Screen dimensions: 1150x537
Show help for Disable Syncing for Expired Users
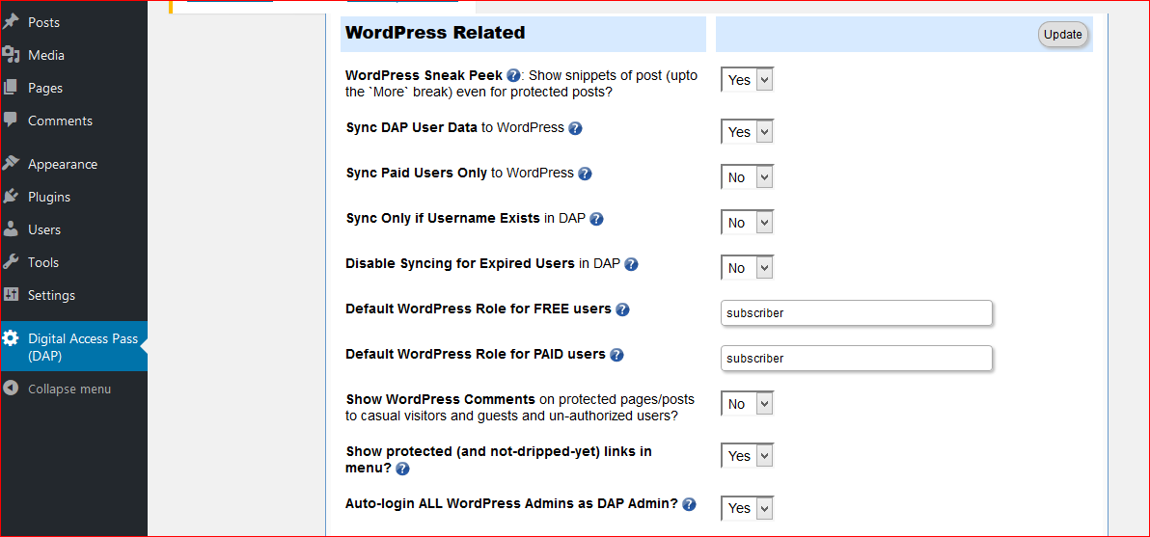click(631, 264)
